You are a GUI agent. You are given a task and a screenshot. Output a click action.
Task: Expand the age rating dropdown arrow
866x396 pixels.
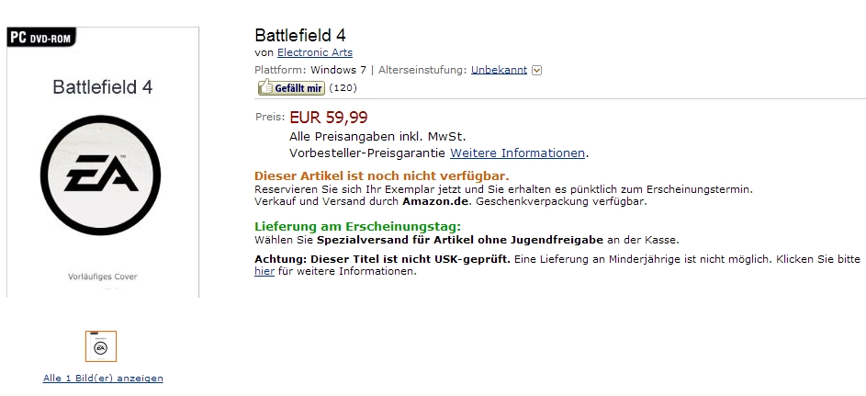536,70
